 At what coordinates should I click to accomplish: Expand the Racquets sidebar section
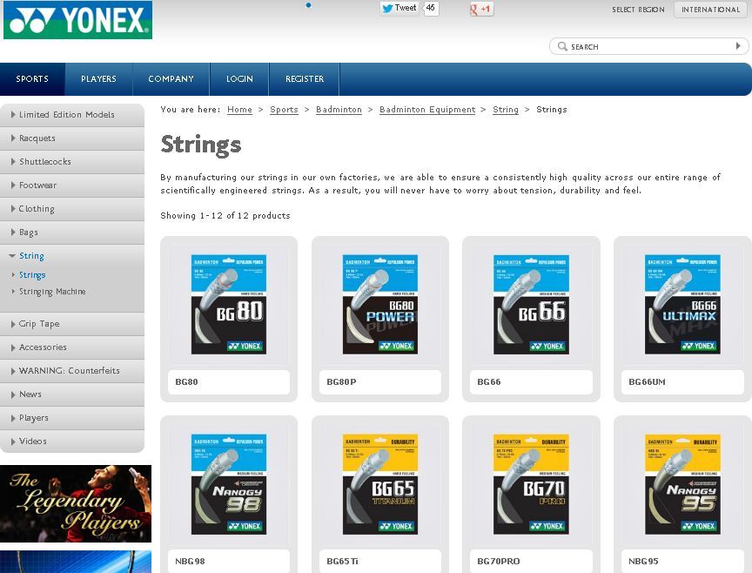37,138
